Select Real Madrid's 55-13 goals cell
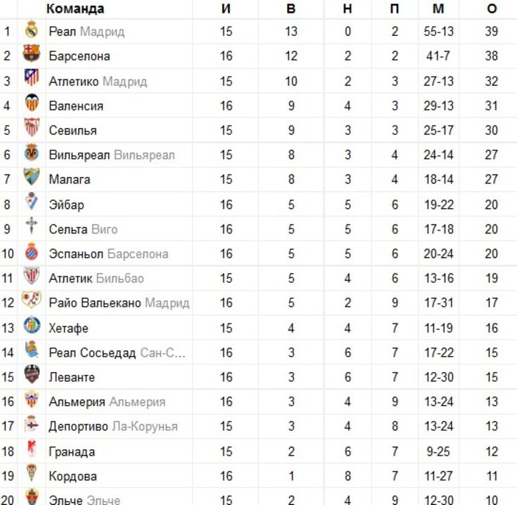This screenshot has width=517, height=505. pos(438,32)
